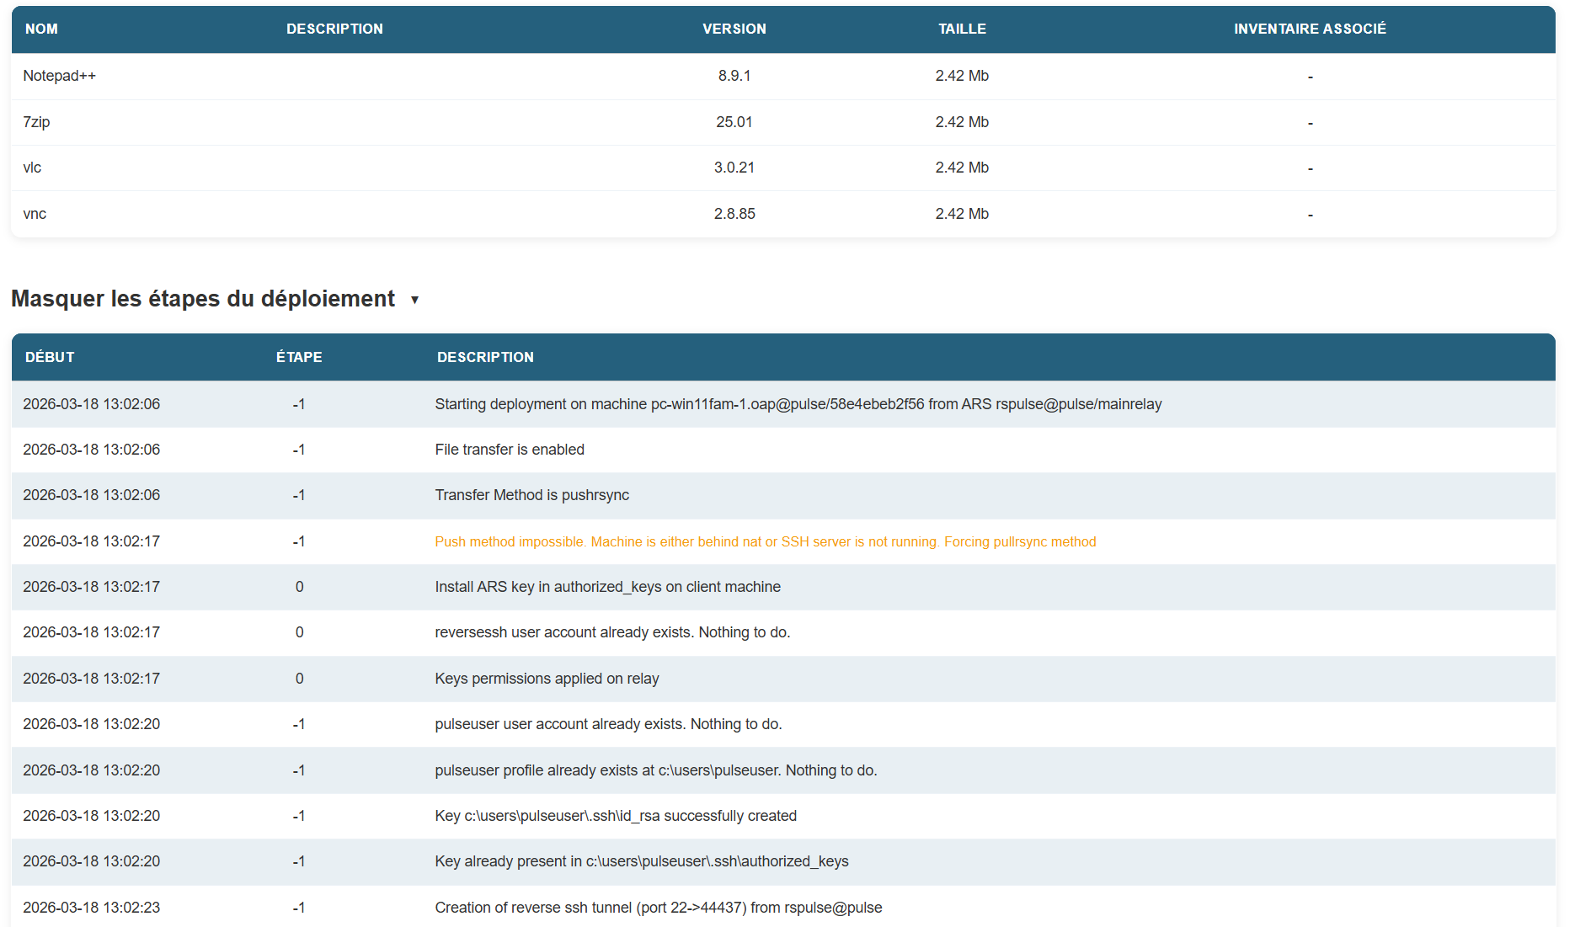Select the vlc package name
This screenshot has width=1575, height=927.
(x=32, y=168)
